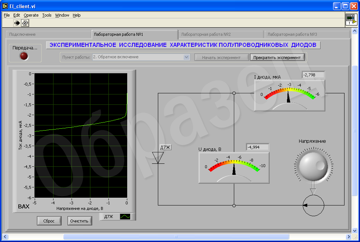
Task: Click the vertical scrollbar down arrow
Action: coord(354,231)
